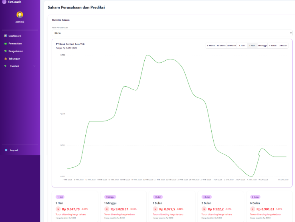Click the 1 Minggu prediction badge
This screenshot has width=295, height=222.
tap(110, 197)
